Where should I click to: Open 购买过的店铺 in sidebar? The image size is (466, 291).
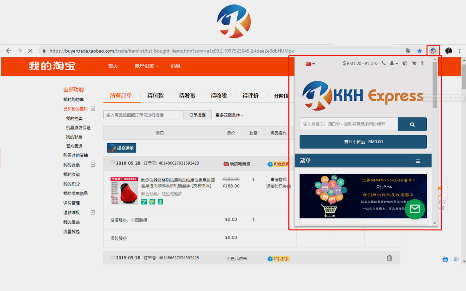pyautogui.click(x=76, y=155)
